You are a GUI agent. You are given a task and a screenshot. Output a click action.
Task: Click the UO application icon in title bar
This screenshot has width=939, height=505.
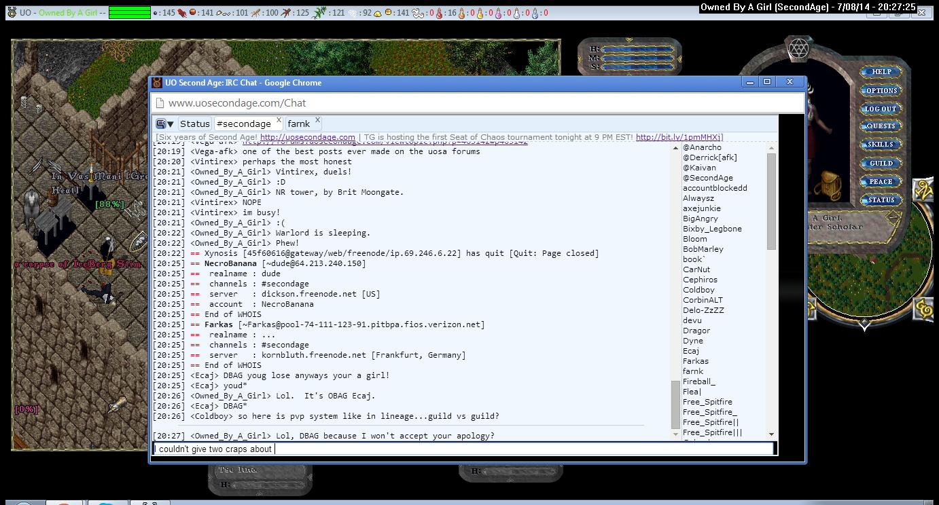coord(10,13)
